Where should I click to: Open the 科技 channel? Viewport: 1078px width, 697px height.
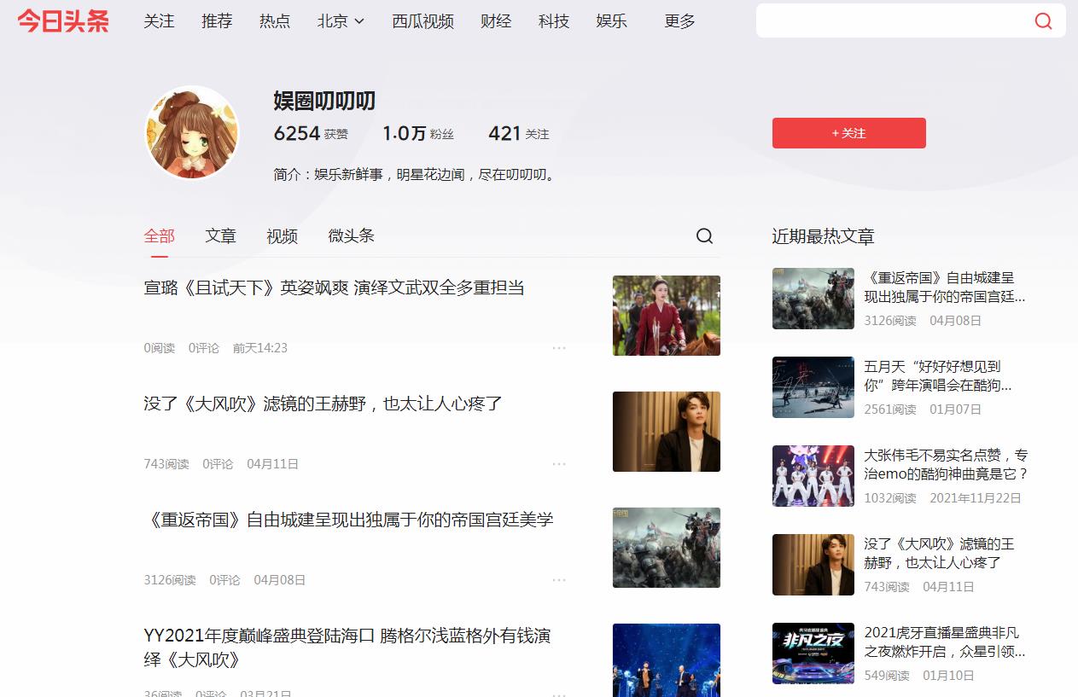tap(554, 21)
